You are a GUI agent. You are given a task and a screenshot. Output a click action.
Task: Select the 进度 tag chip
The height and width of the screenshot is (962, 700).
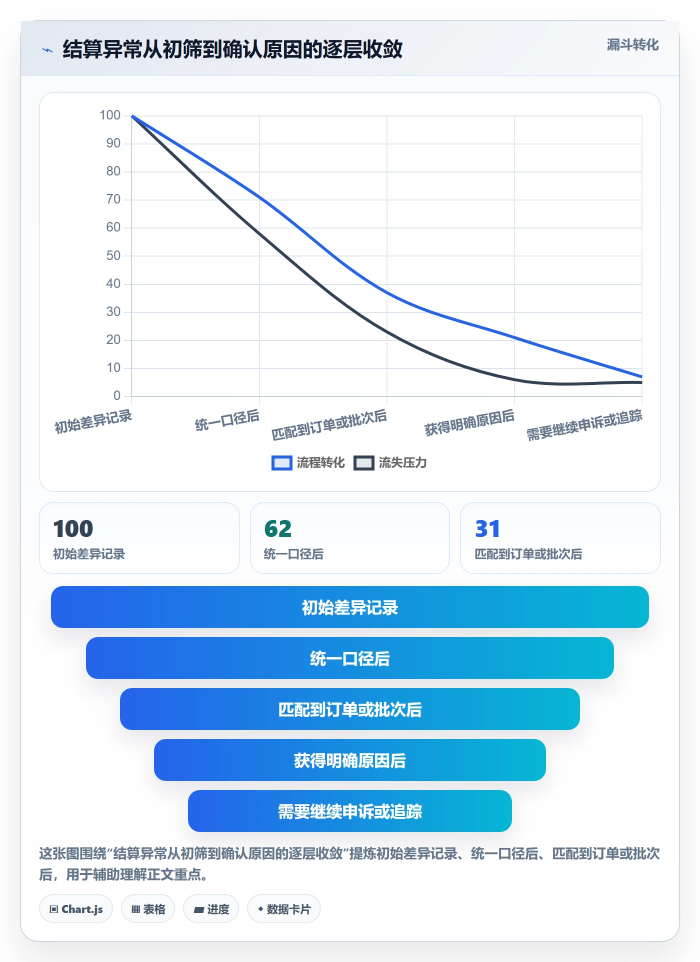[211, 908]
